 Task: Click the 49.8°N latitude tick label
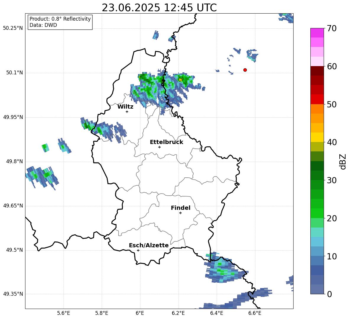pyautogui.click(x=14, y=161)
